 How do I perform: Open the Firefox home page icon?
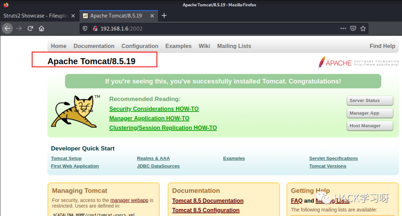click(x=42, y=28)
